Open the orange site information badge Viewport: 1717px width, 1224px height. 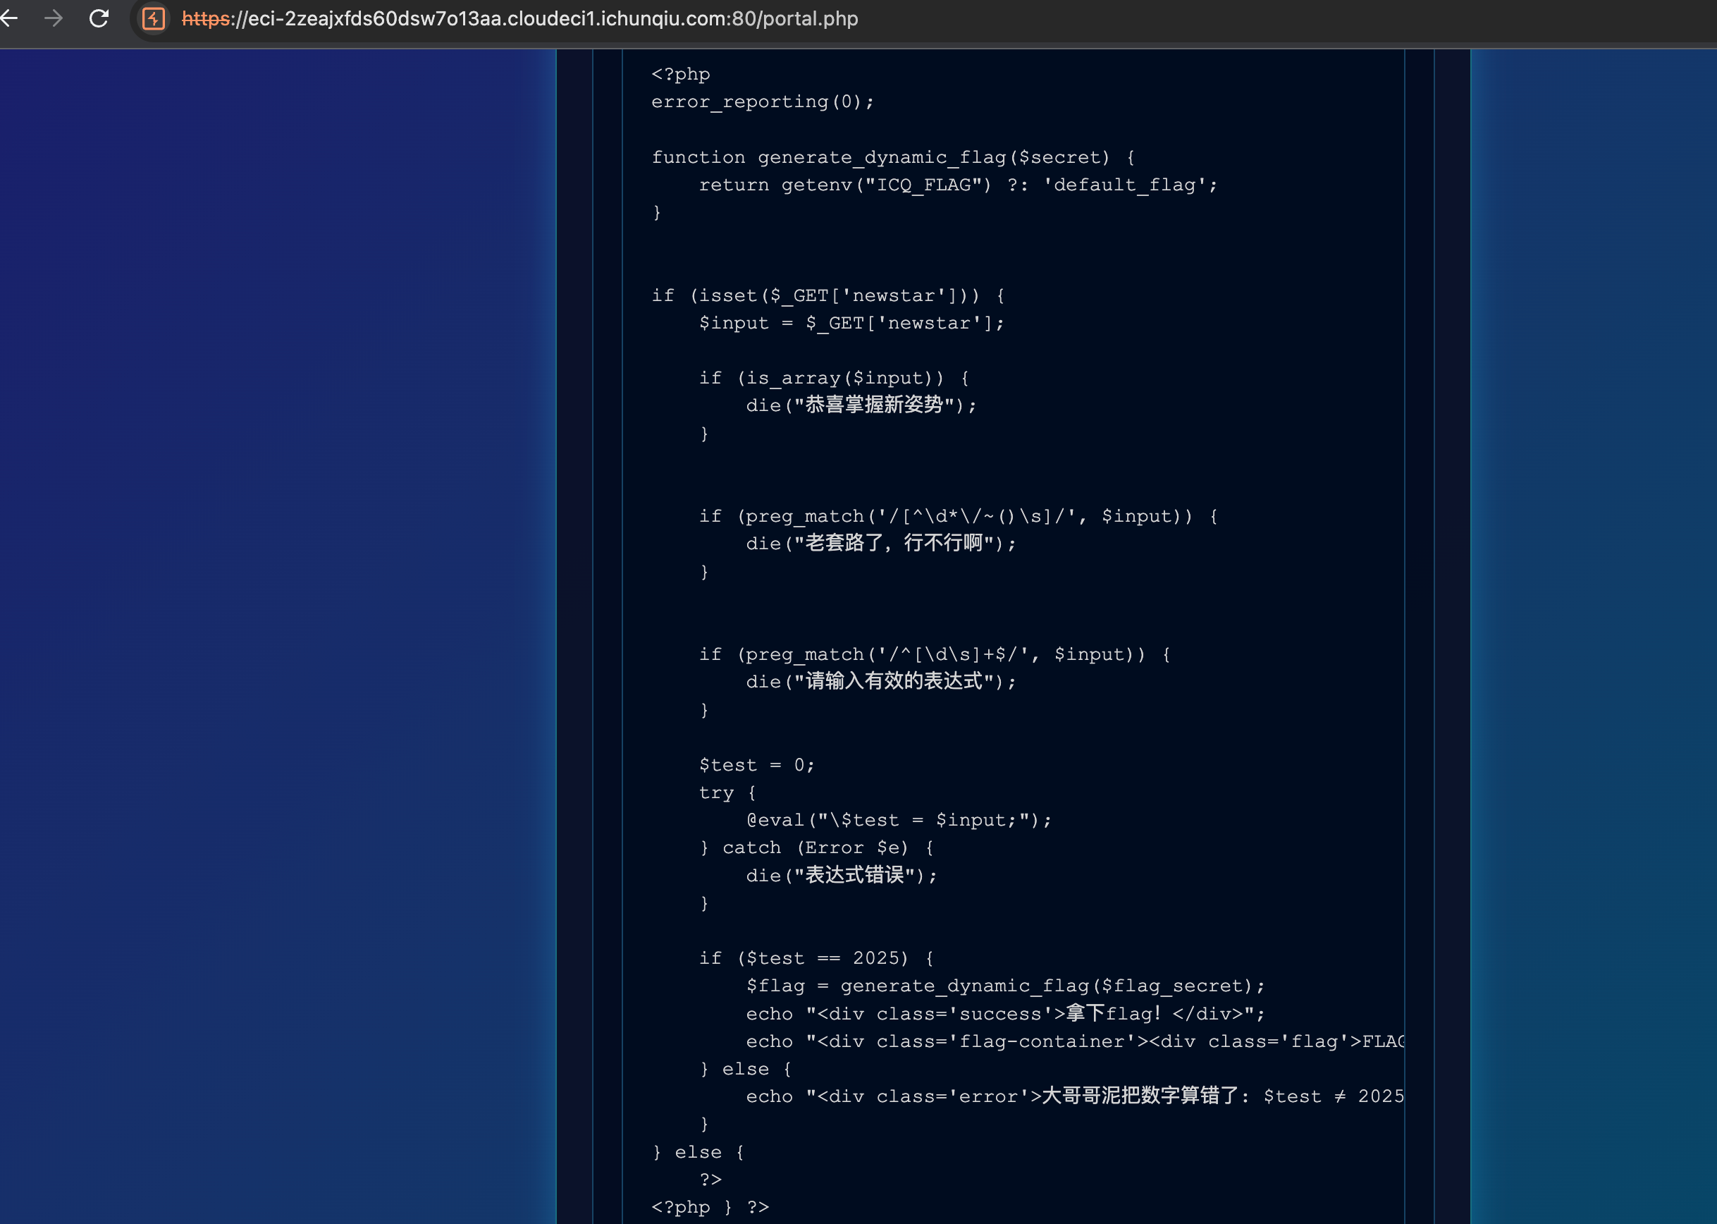(x=153, y=19)
